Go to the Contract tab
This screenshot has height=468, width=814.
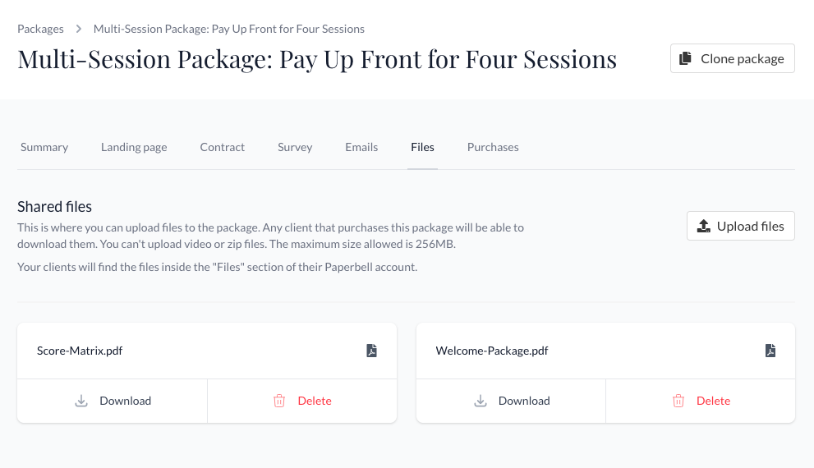coord(223,147)
